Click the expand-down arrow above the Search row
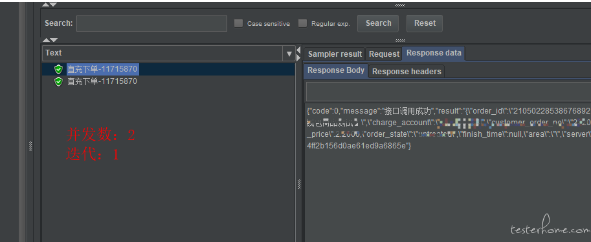Viewport: 591px width, 242px height. (x=54, y=5)
